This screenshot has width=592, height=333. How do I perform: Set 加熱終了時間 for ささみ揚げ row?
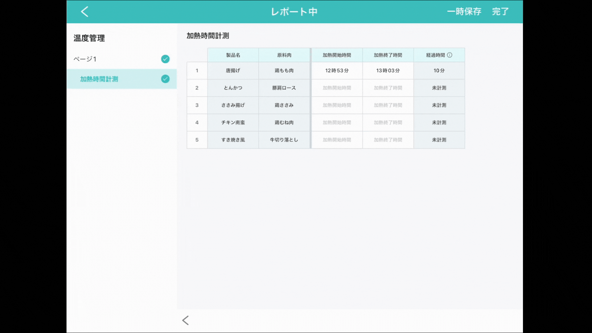tap(388, 105)
